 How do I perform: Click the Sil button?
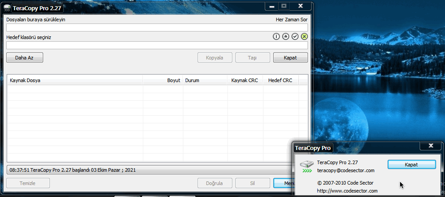tap(252, 183)
